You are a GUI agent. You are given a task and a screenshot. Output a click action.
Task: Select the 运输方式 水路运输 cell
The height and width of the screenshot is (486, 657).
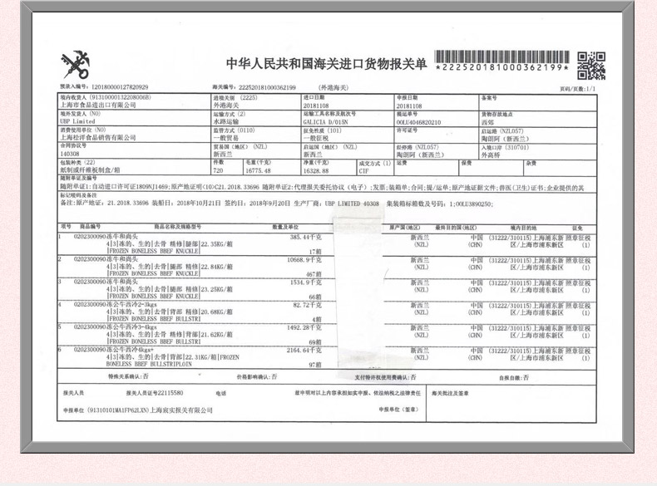(256, 118)
